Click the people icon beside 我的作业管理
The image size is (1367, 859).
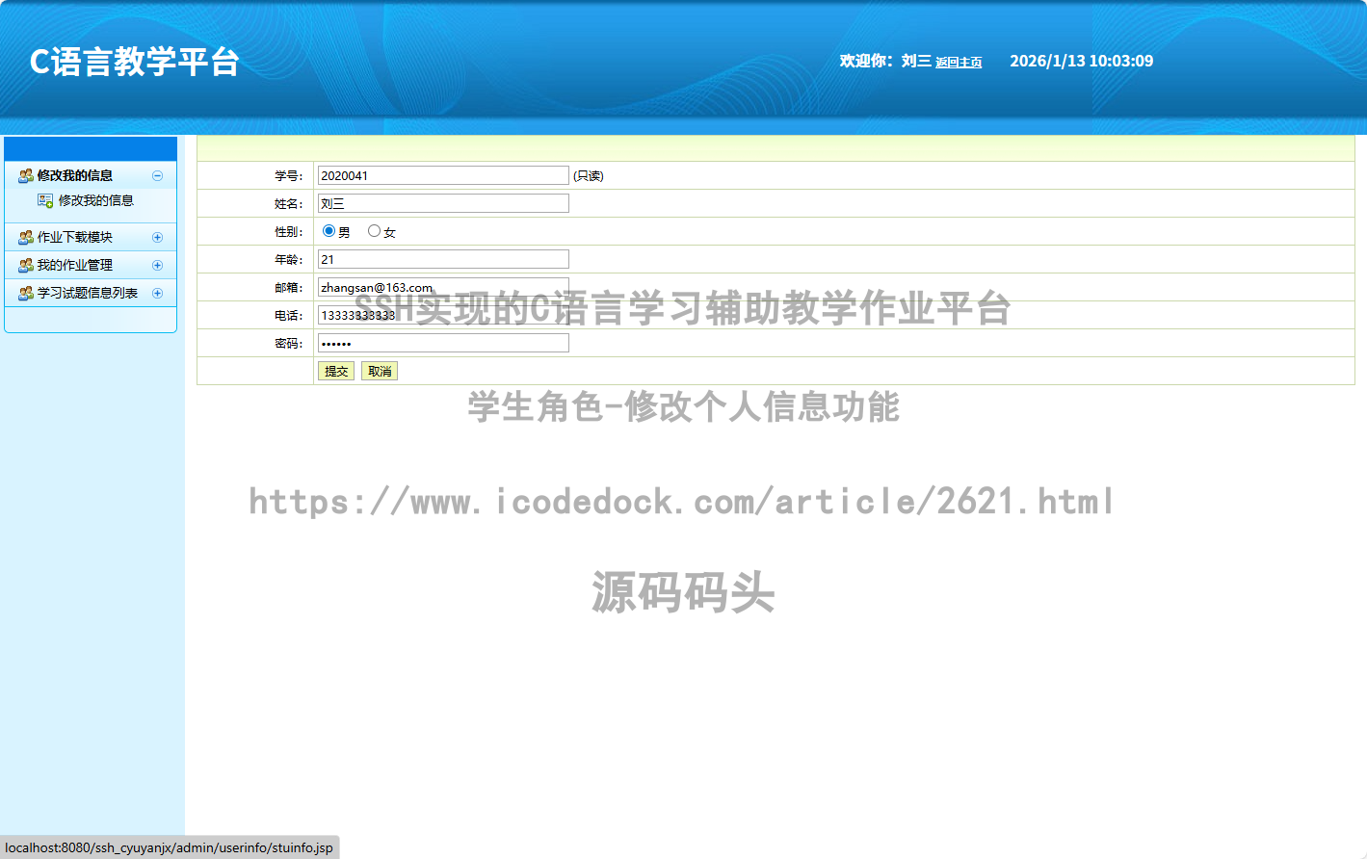(x=26, y=265)
